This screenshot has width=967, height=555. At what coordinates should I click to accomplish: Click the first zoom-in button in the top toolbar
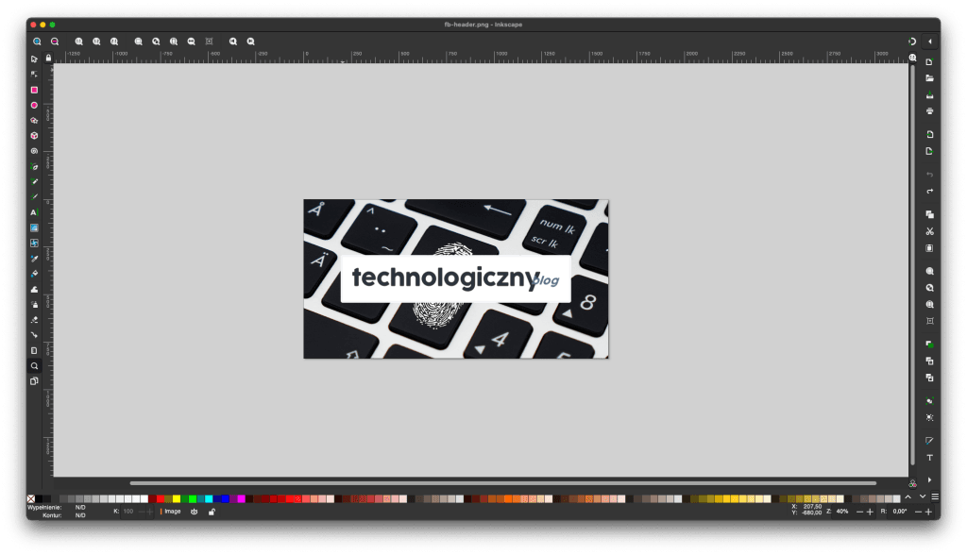pos(37,42)
